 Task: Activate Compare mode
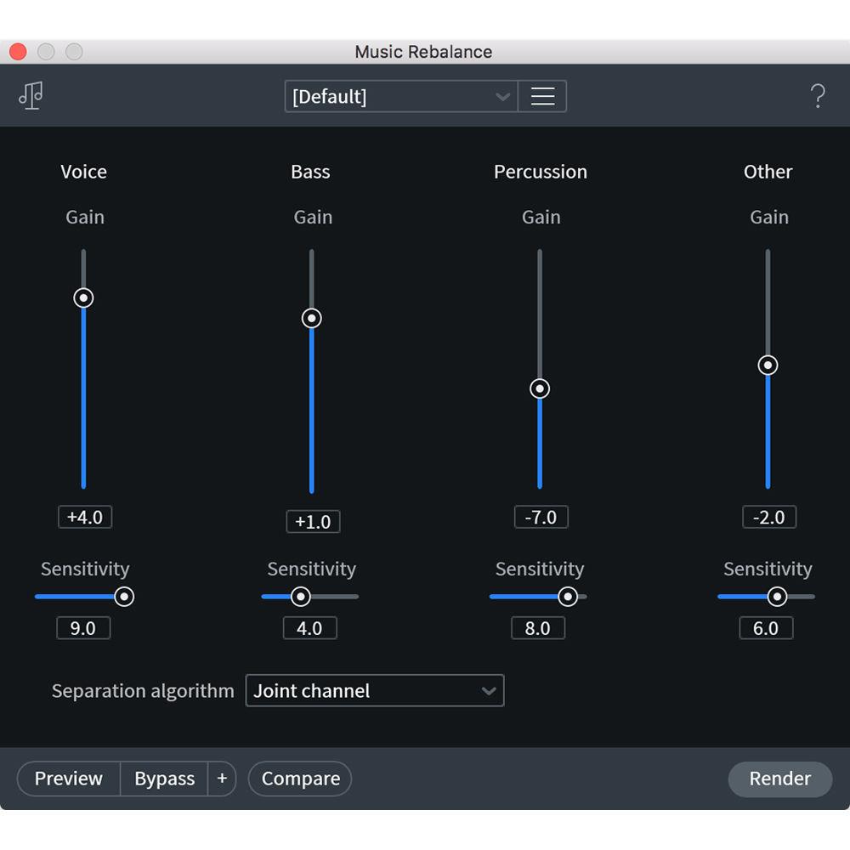pyautogui.click(x=299, y=778)
